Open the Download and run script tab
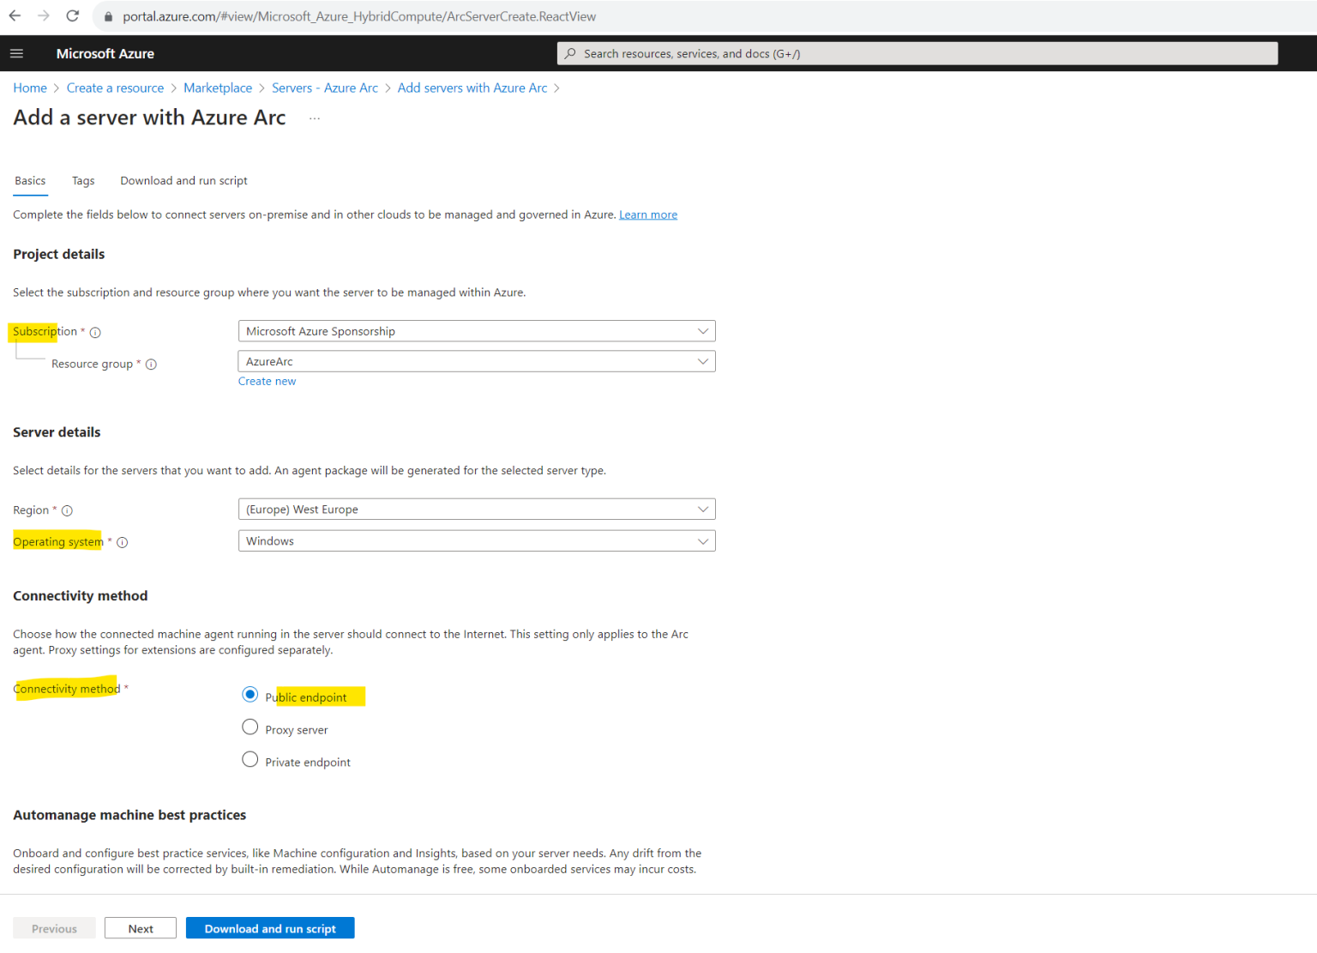1317x953 pixels. pyautogui.click(x=183, y=180)
